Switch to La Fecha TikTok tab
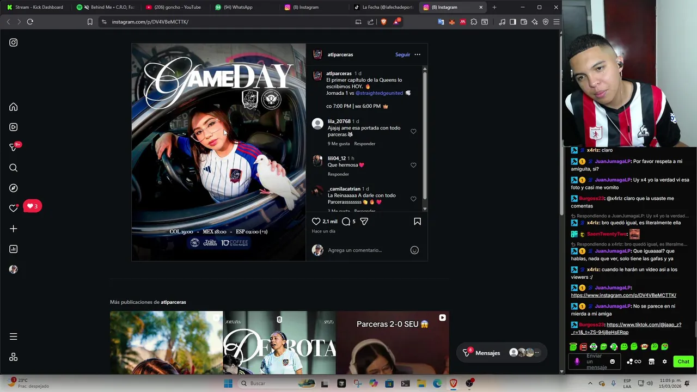This screenshot has width=697, height=392. click(383, 7)
